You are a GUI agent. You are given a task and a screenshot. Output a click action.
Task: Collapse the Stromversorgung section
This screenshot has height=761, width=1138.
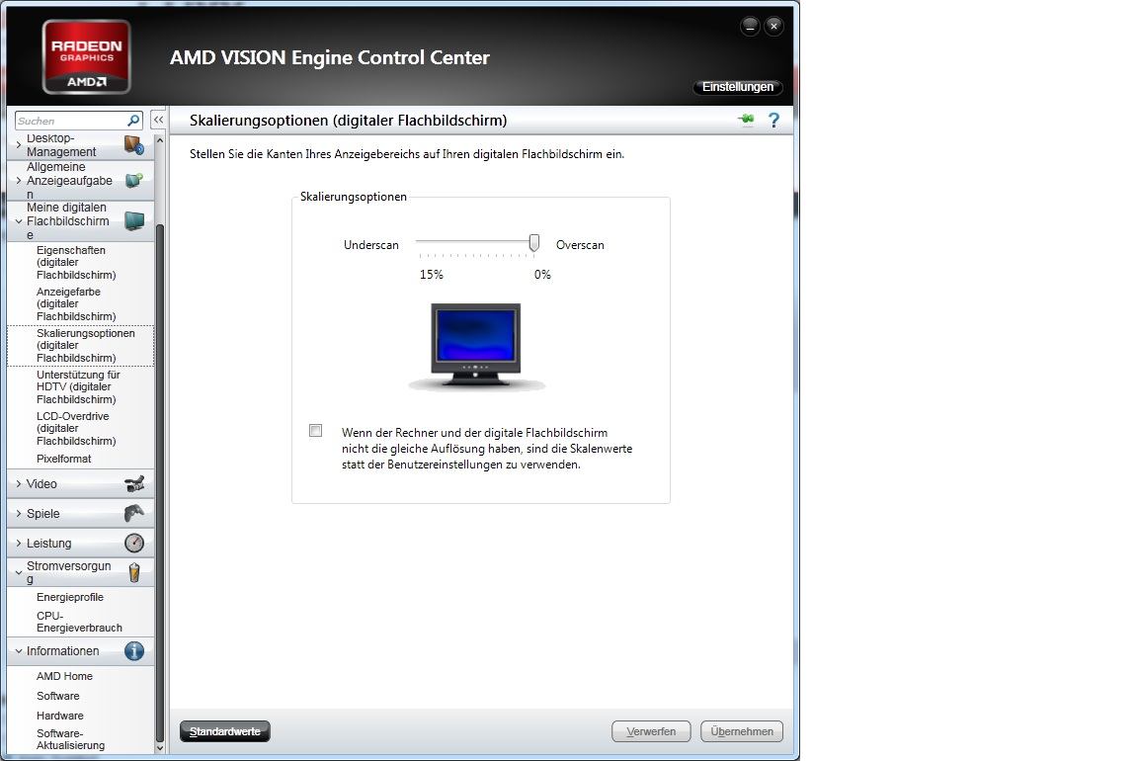coord(18,572)
